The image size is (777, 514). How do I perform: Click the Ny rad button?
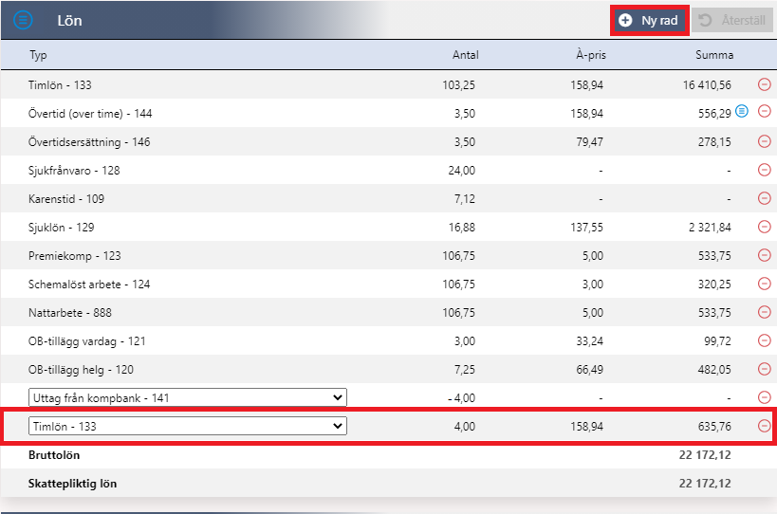[x=649, y=20]
